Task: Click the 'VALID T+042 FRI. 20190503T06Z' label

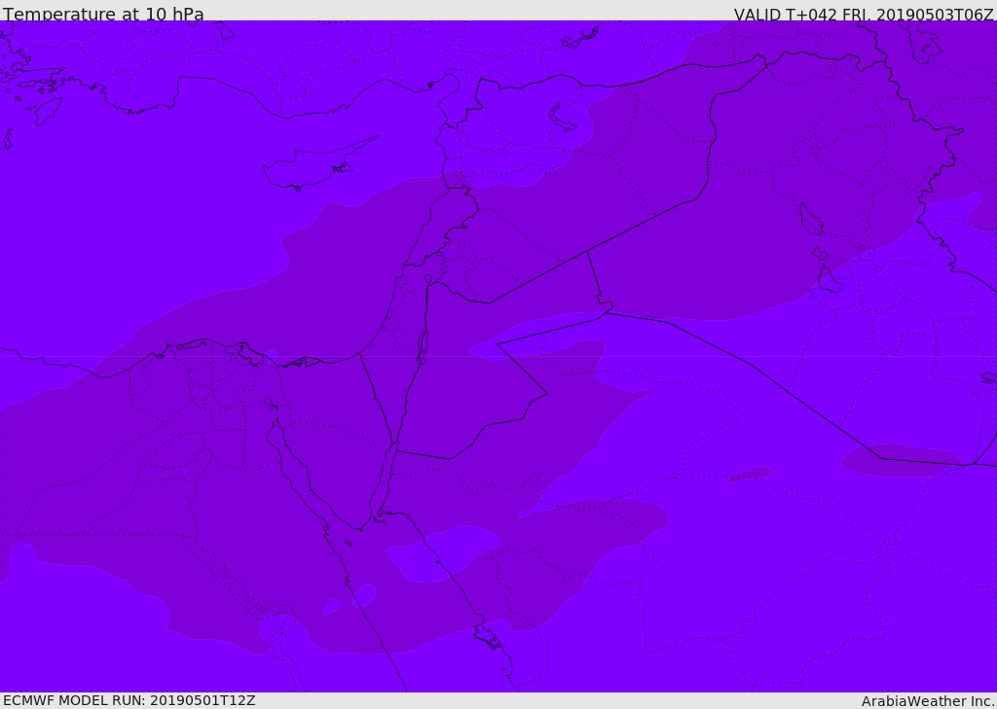Action: point(864,15)
